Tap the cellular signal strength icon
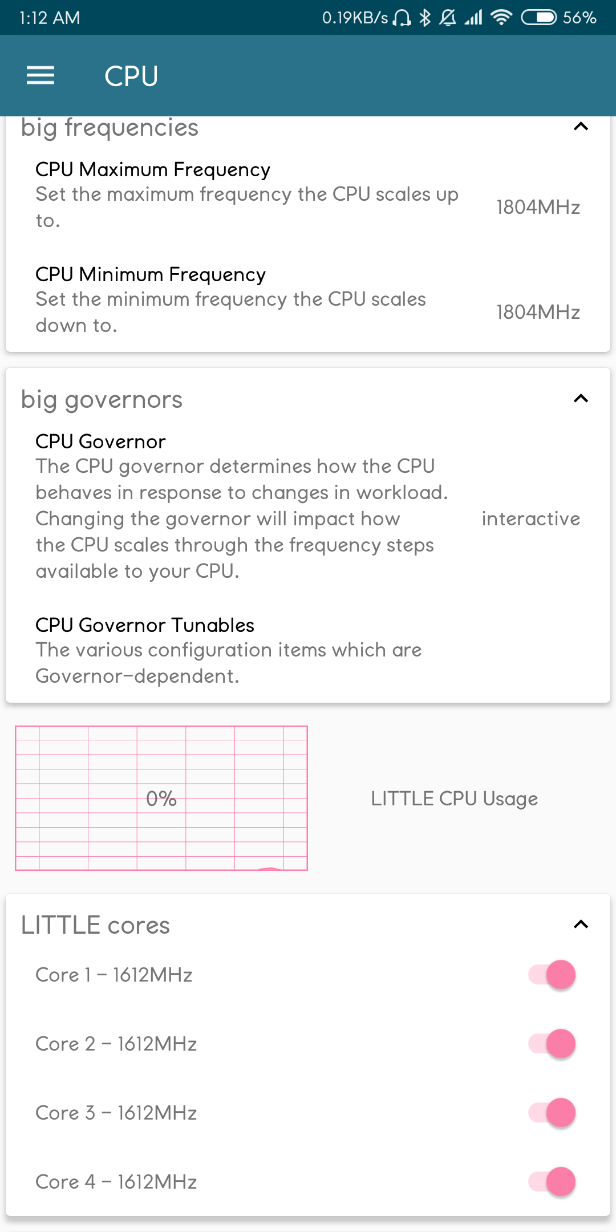This screenshot has height=1232, width=616. (473, 18)
